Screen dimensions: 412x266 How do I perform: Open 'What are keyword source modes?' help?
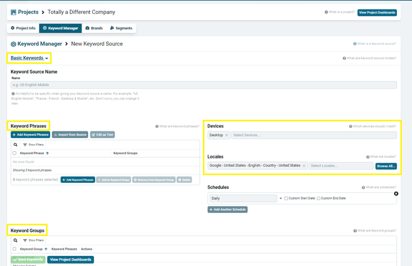(369, 58)
